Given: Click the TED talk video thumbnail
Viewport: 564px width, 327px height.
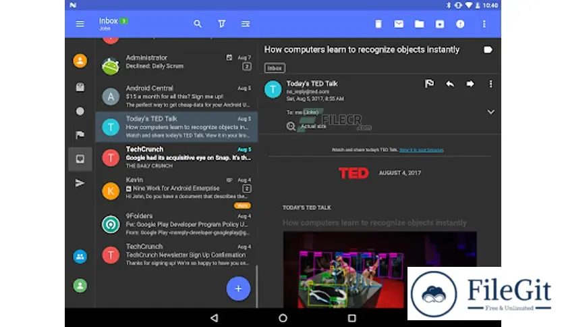Looking at the screenshot, I should [x=380, y=270].
